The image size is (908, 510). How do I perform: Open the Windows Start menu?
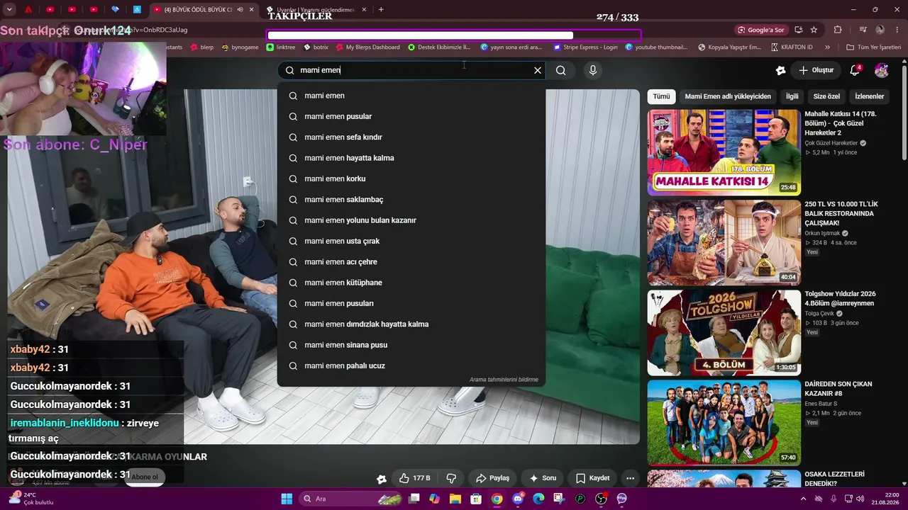point(287,499)
